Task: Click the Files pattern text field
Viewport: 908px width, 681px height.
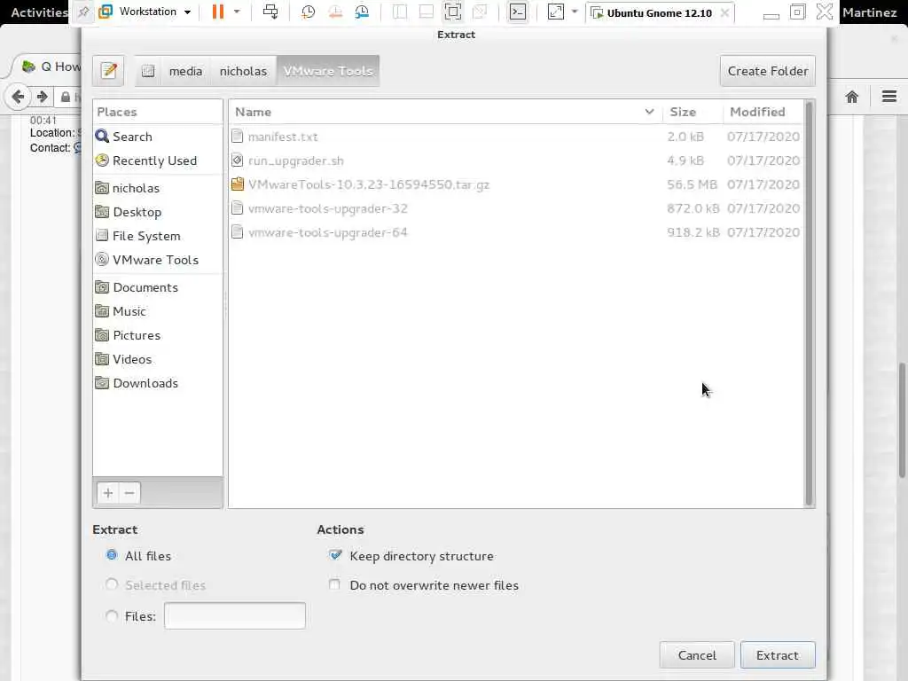Action: pos(234,615)
